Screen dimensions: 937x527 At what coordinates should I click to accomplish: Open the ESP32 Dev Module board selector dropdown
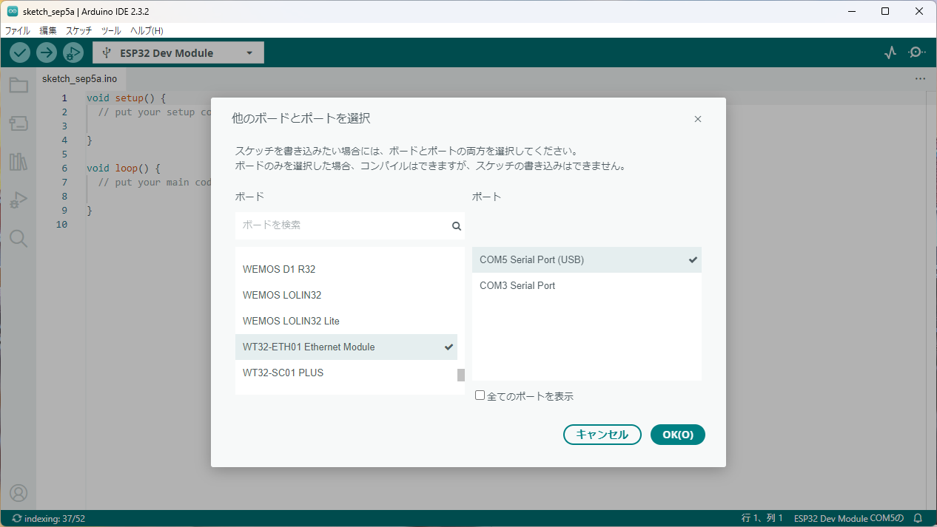coord(178,52)
